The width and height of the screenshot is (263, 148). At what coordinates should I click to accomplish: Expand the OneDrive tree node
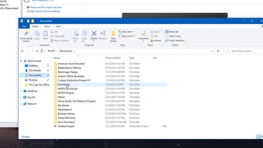click(21, 91)
